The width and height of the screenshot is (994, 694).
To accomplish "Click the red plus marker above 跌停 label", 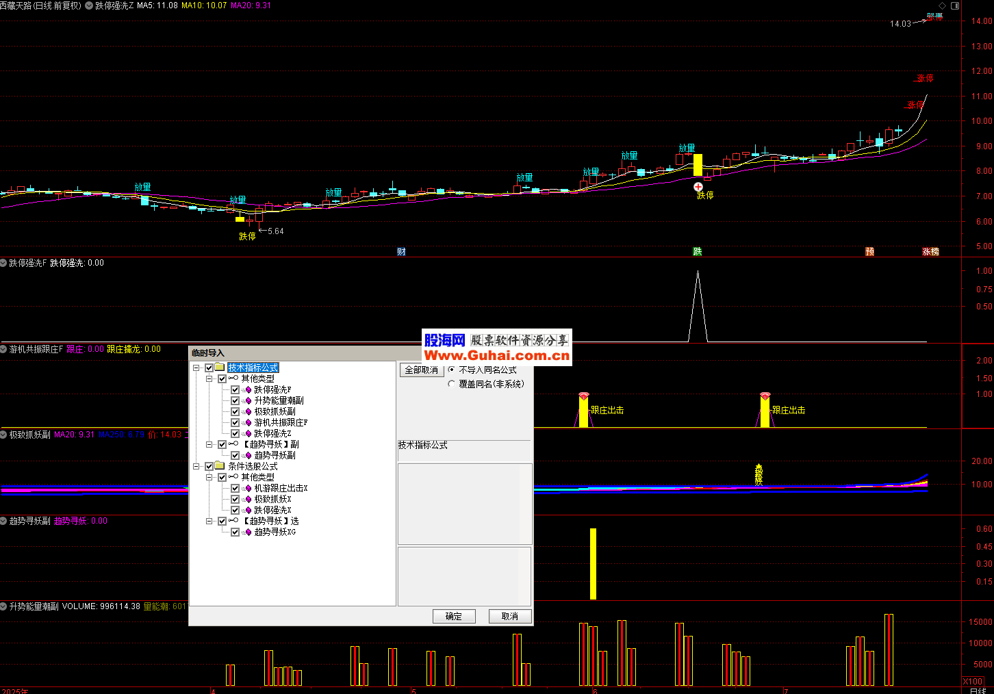I will tap(698, 187).
